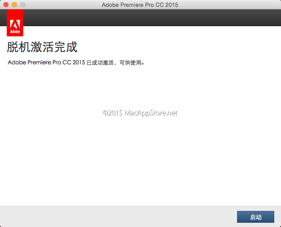This screenshot has width=281, height=227.
Task: Click the ©2015 portion of the watermark
Action: point(113,113)
